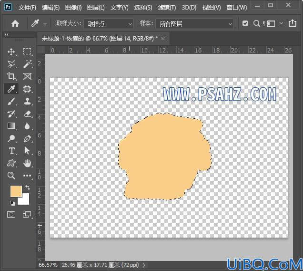Open the 编辑(E) menu
The width and height of the screenshot is (303, 271).
pos(50,8)
